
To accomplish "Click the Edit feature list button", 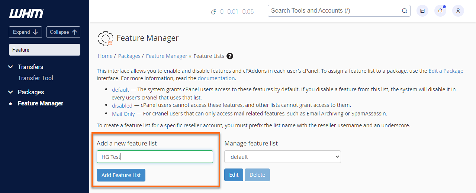I will tap(234, 175).
